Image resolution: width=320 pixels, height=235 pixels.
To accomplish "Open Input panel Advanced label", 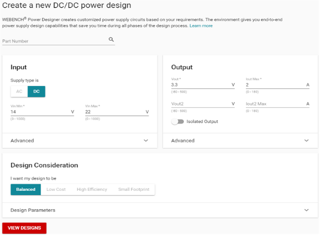I will click(22, 141).
